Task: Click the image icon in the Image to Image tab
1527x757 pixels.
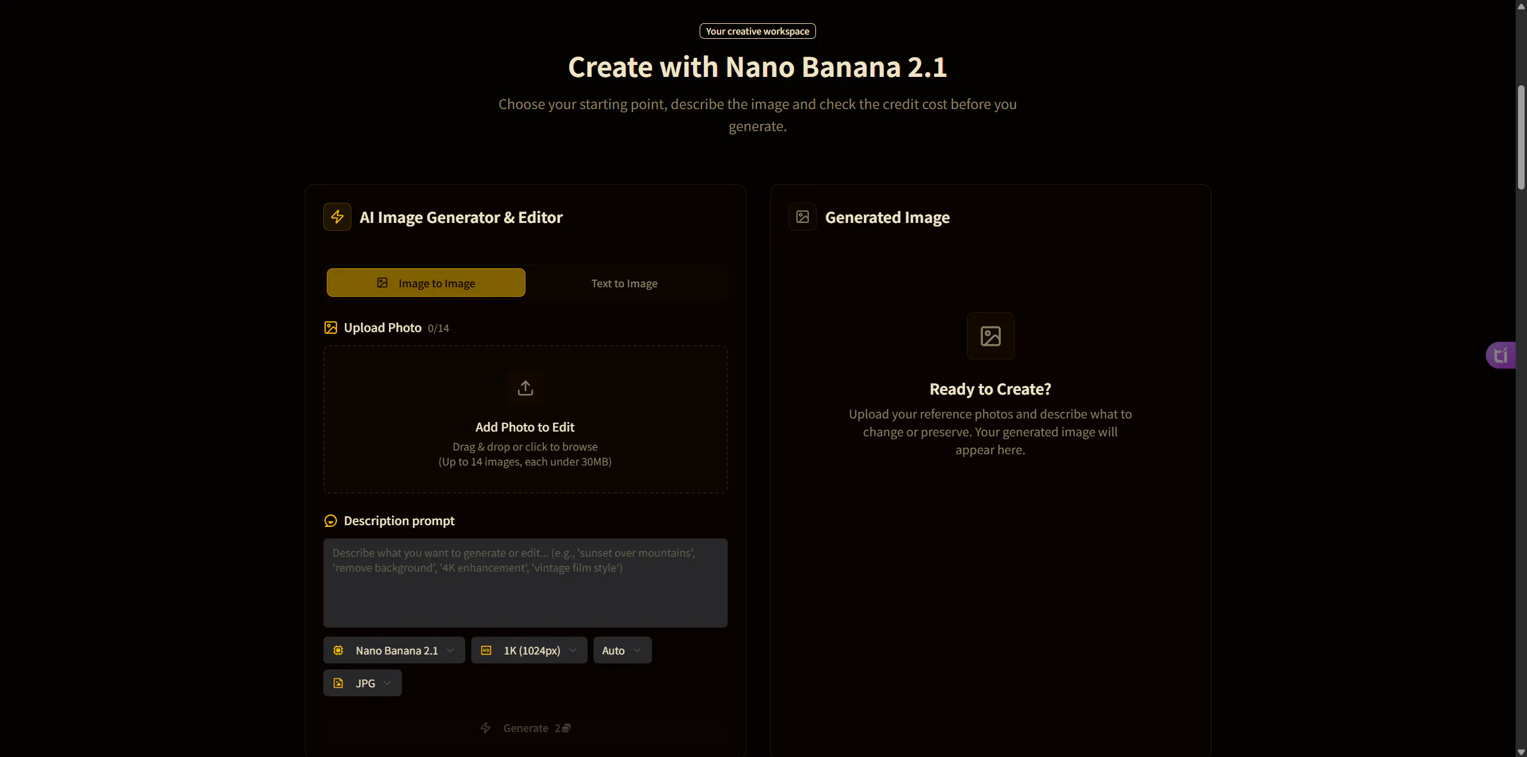Action: [x=382, y=283]
